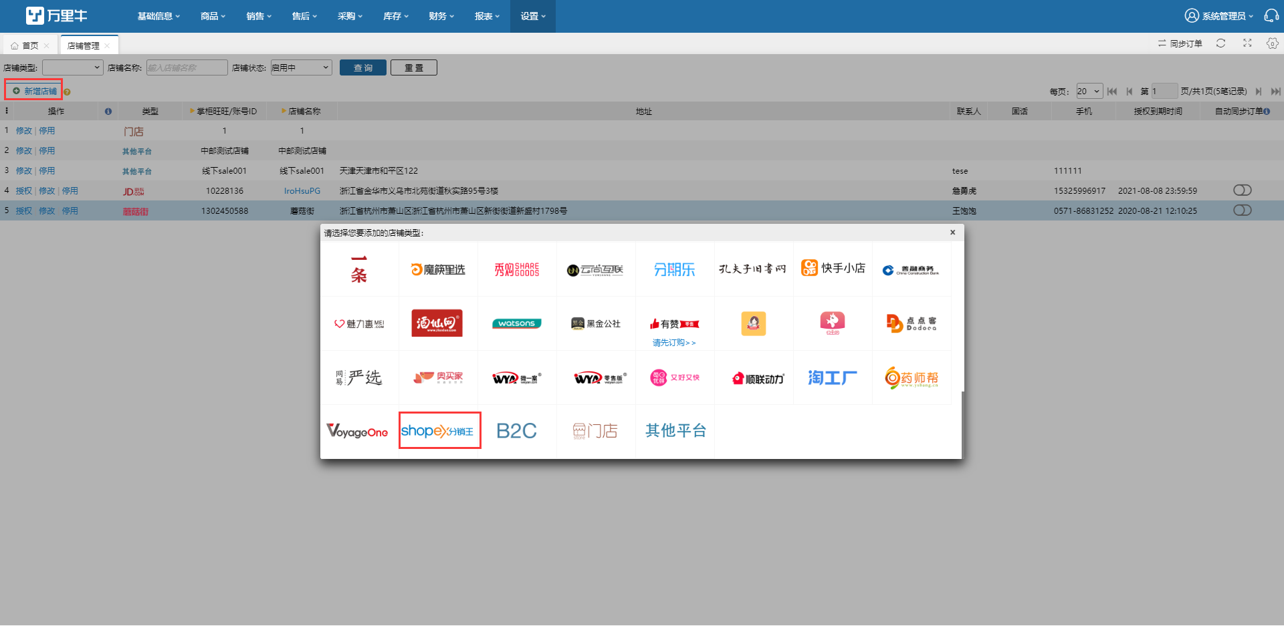Toggle auto-sync for the 蘑菇街 store
Screen dimensions: 1284x626
(1242, 210)
